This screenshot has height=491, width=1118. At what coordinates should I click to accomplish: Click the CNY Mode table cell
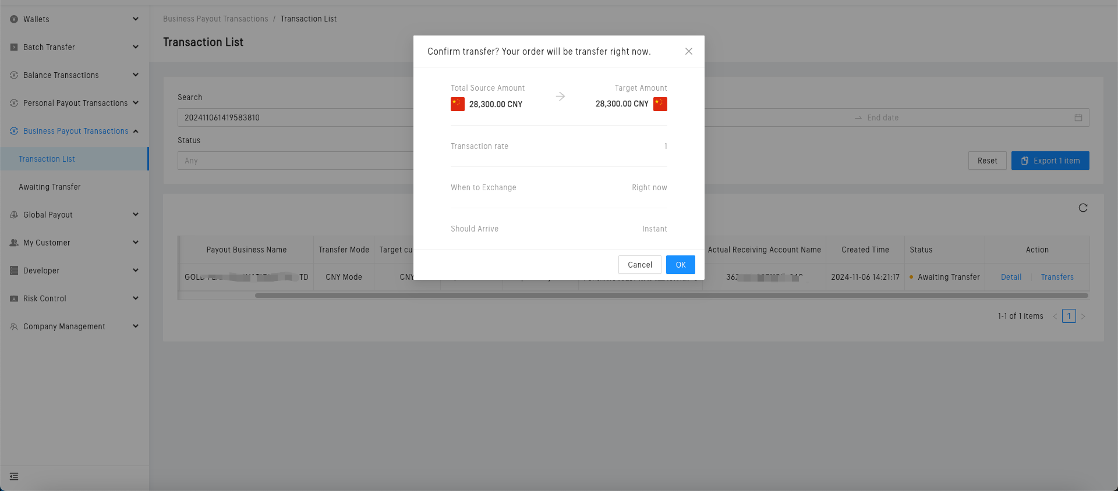point(344,277)
